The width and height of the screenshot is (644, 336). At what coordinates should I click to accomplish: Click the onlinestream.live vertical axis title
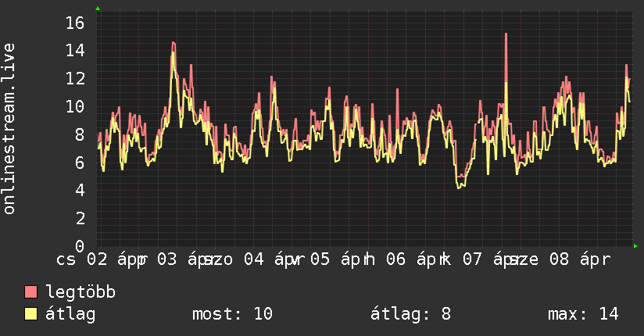click(9, 129)
